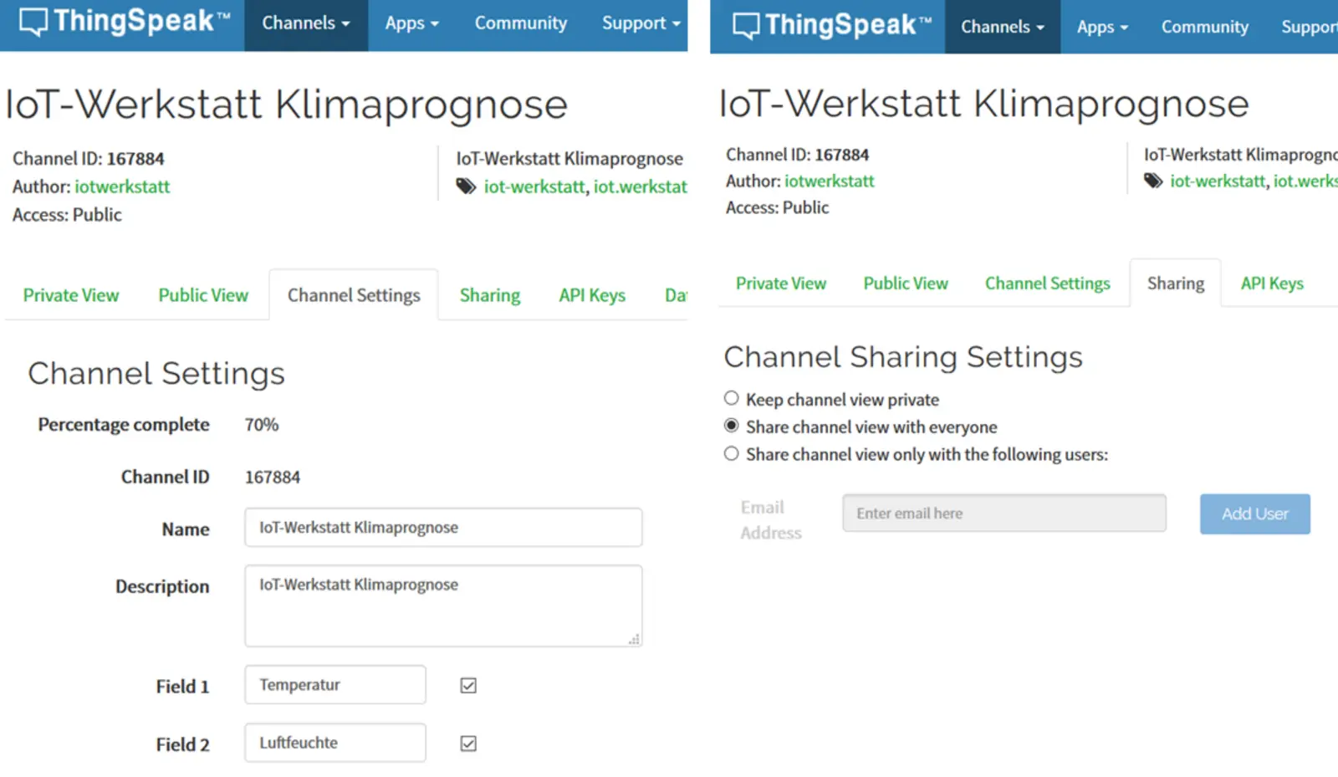Select Keep channel view private option
This screenshot has height=777, width=1338.
tap(732, 398)
